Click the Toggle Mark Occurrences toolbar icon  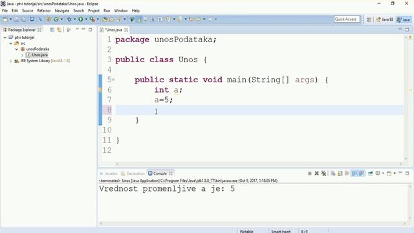point(139,19)
